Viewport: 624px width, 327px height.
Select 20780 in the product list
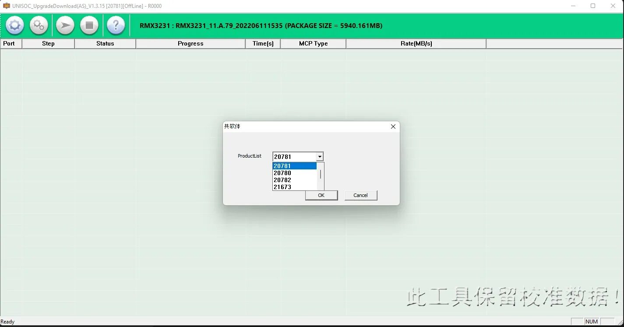tap(295, 173)
